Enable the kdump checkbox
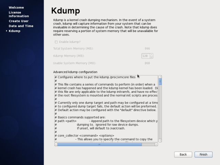The image size is (220, 165). tap(56, 42)
